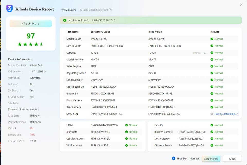Click the green check icon in Serial Number row
Viewport: 247px width, 165px height.
tap(212, 80)
